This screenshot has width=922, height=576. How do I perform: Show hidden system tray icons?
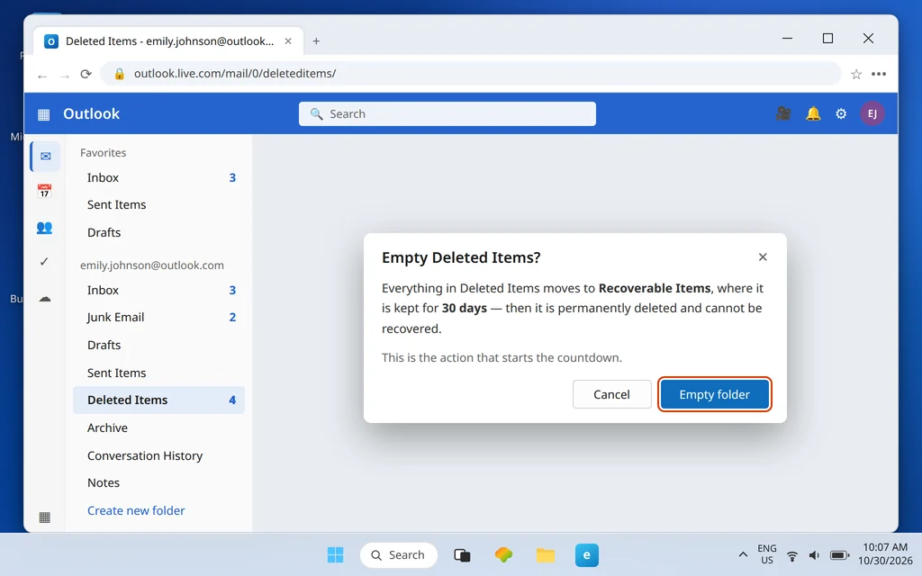click(x=743, y=554)
